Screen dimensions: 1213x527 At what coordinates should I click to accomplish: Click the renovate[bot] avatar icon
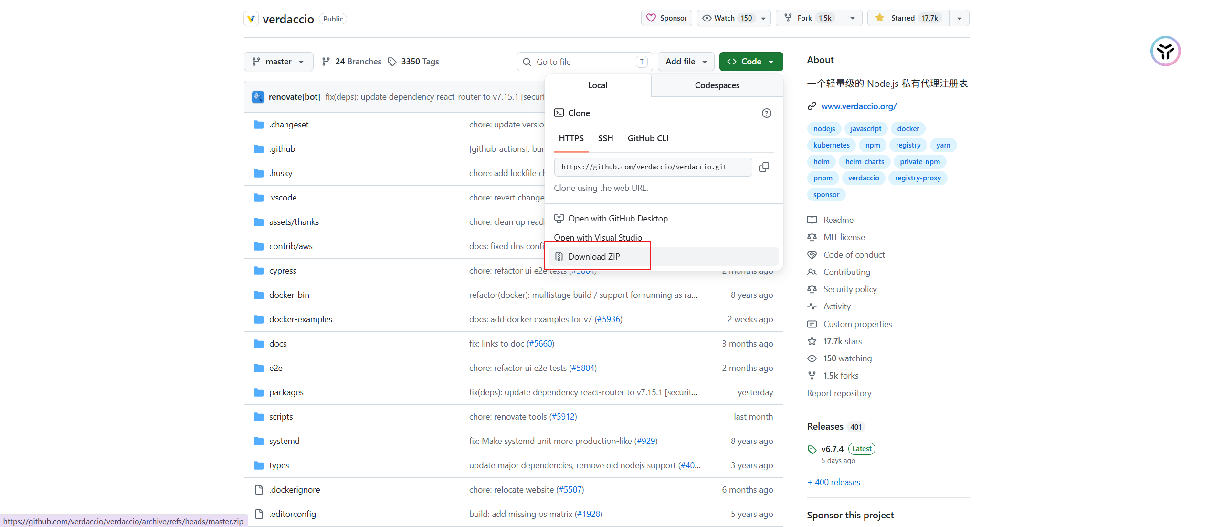(258, 97)
